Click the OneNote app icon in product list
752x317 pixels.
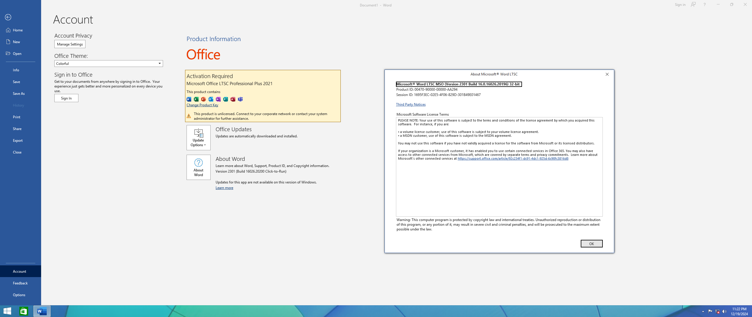pyautogui.click(x=218, y=99)
